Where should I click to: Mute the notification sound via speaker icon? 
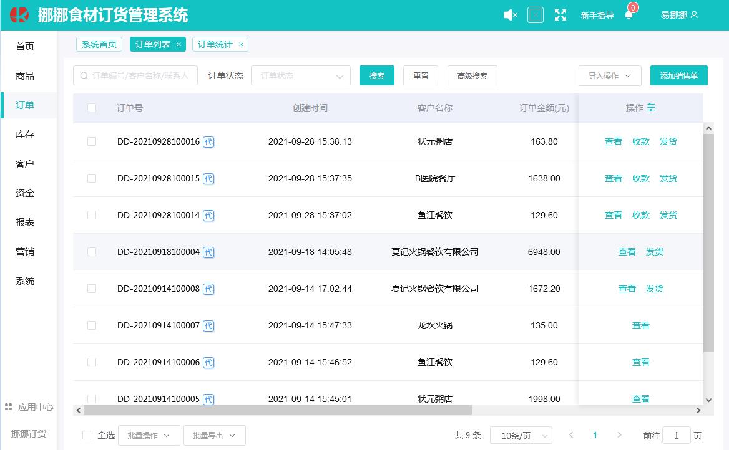pos(509,15)
